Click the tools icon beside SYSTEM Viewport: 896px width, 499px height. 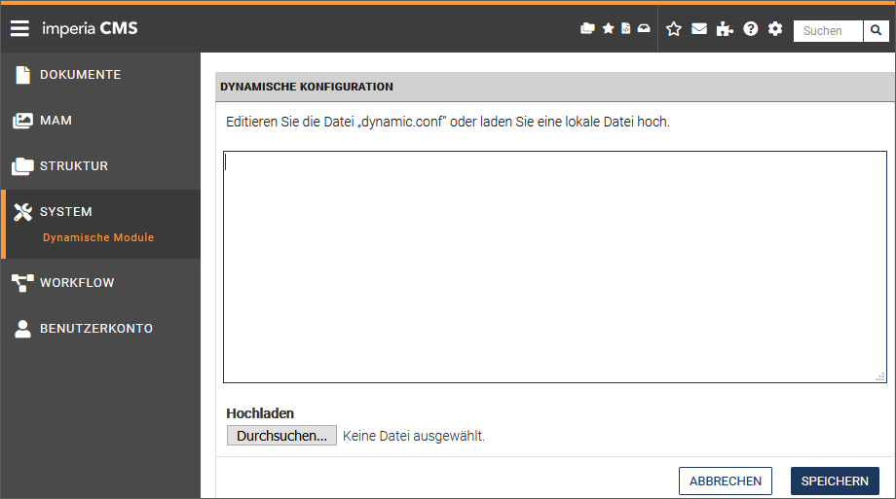click(x=22, y=212)
